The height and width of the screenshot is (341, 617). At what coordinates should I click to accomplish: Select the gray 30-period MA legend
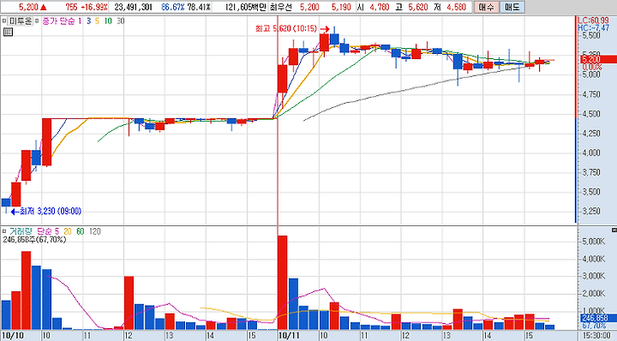point(121,21)
